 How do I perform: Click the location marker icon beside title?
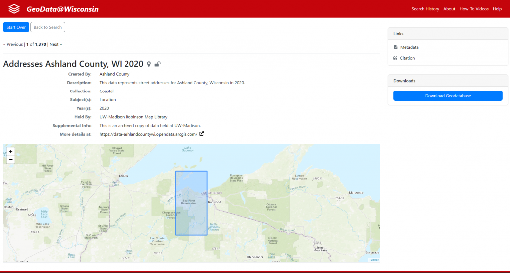pos(149,64)
